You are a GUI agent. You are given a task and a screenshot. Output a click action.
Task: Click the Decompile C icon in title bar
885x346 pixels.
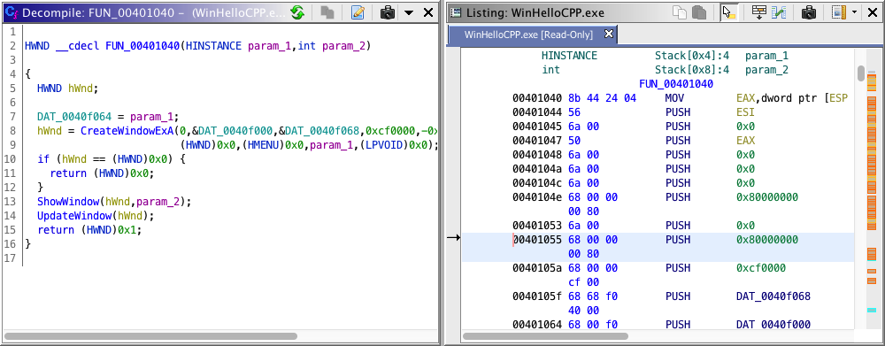pyautogui.click(x=11, y=12)
